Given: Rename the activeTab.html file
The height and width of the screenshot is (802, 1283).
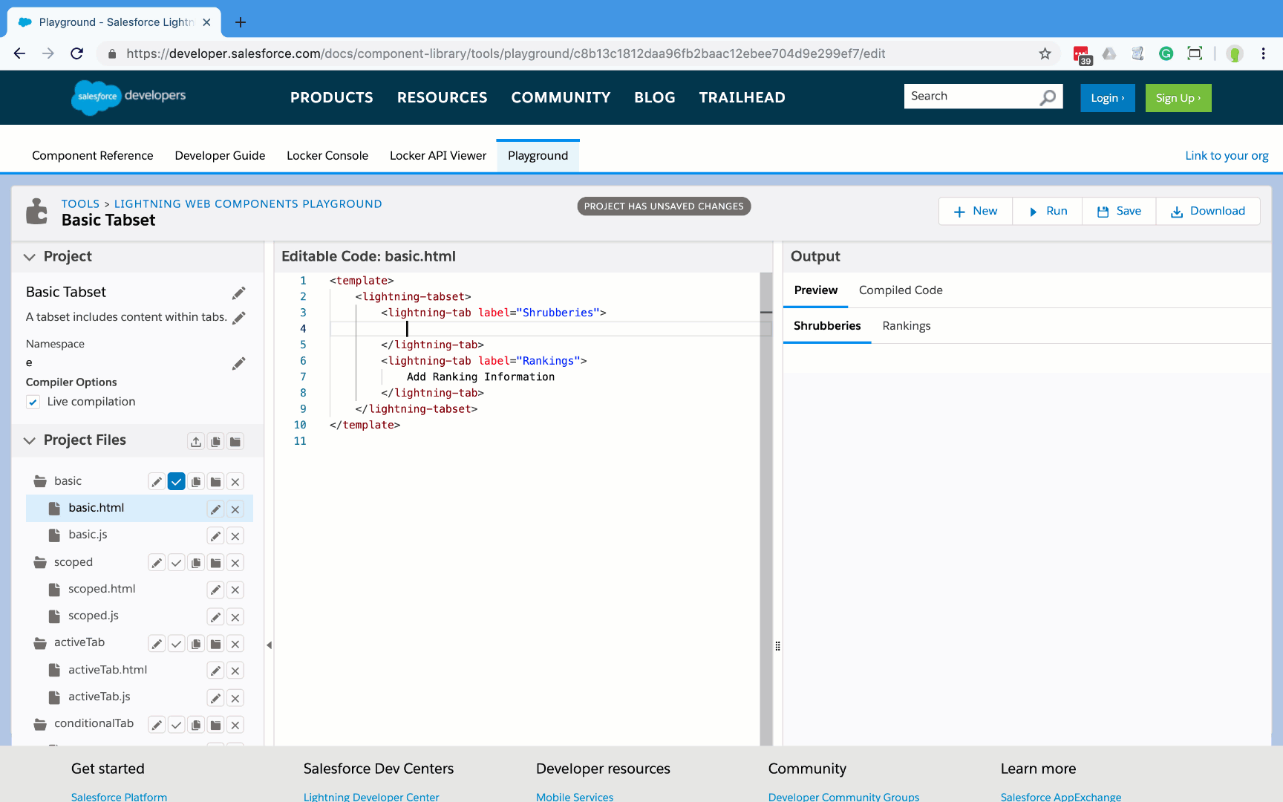Looking at the screenshot, I should click(x=215, y=671).
